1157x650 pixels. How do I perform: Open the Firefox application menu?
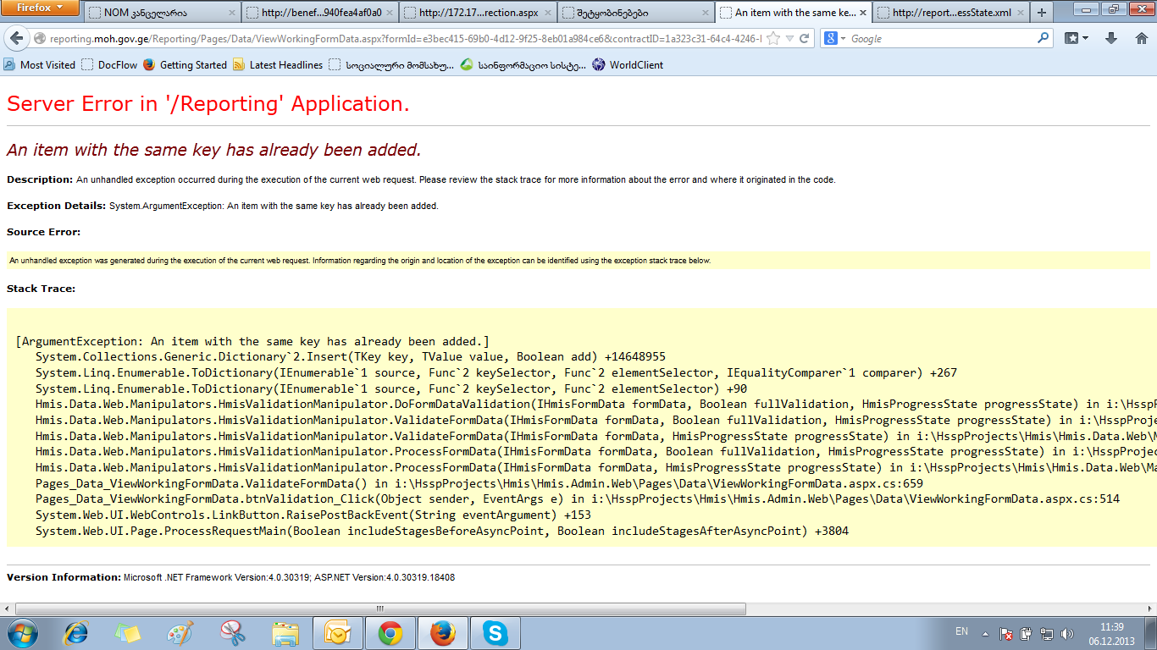point(41,8)
